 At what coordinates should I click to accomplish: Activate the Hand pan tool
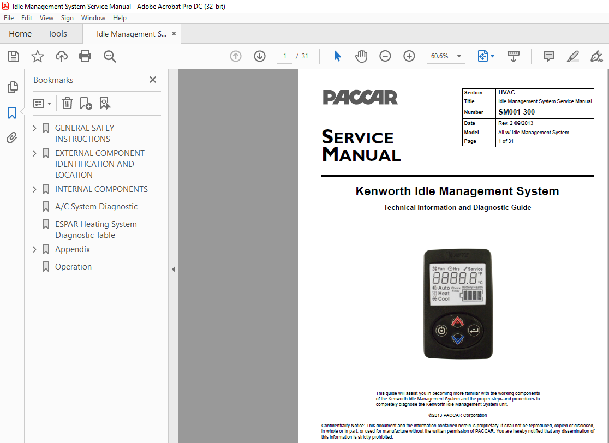coord(361,56)
